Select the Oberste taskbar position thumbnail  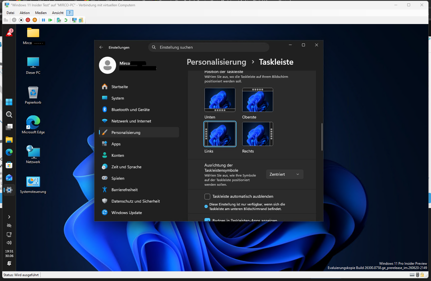point(258,100)
